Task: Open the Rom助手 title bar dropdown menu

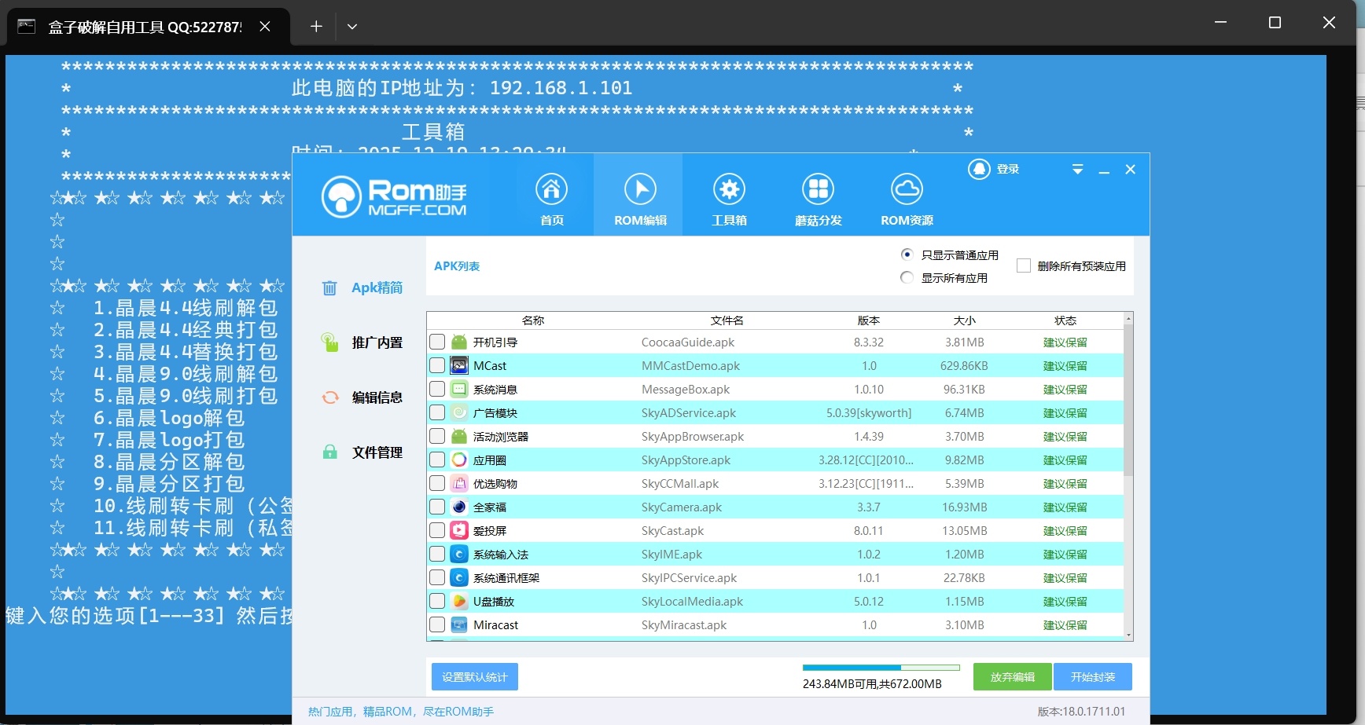Action: pos(1077,170)
